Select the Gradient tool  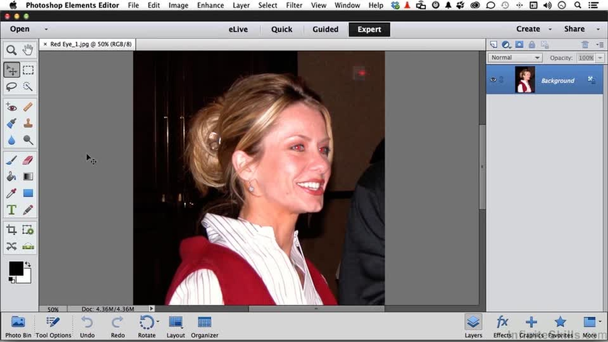28,177
